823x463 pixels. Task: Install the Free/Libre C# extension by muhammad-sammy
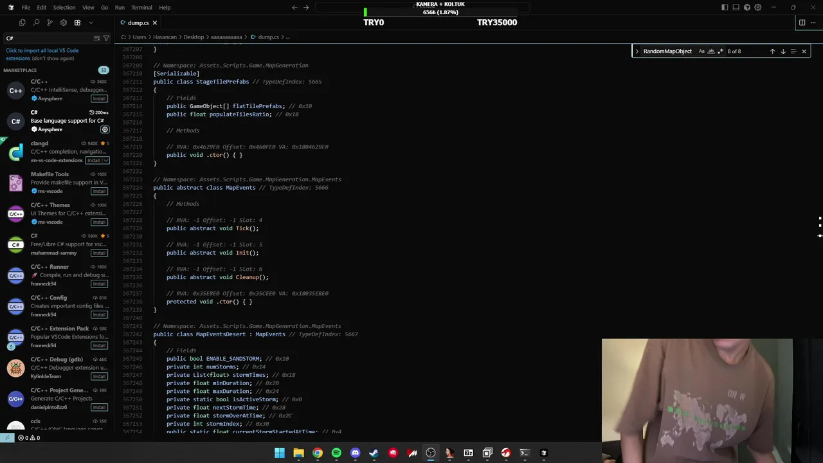tap(99, 253)
